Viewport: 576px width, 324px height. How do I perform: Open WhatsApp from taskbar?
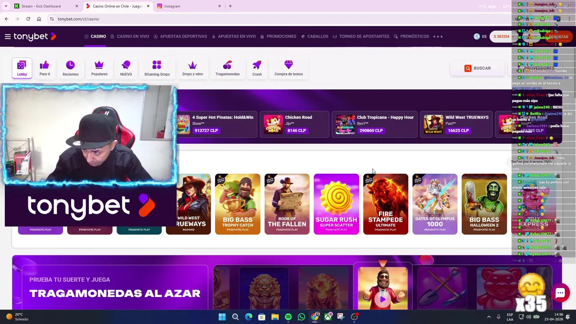click(301, 317)
